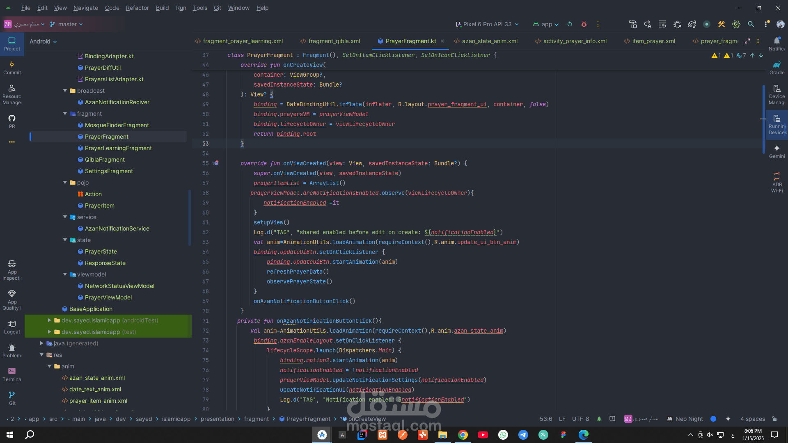This screenshot has width=788, height=443.
Task: Toggle the blue circle indicator in status bar
Action: [x=713, y=419]
